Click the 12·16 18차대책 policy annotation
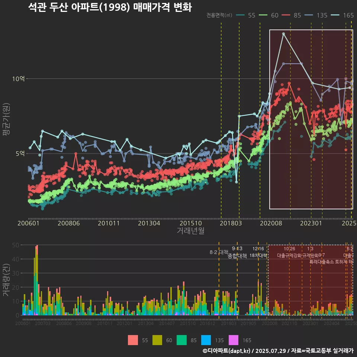The width and height of the screenshot is (357, 357). tap(258, 252)
